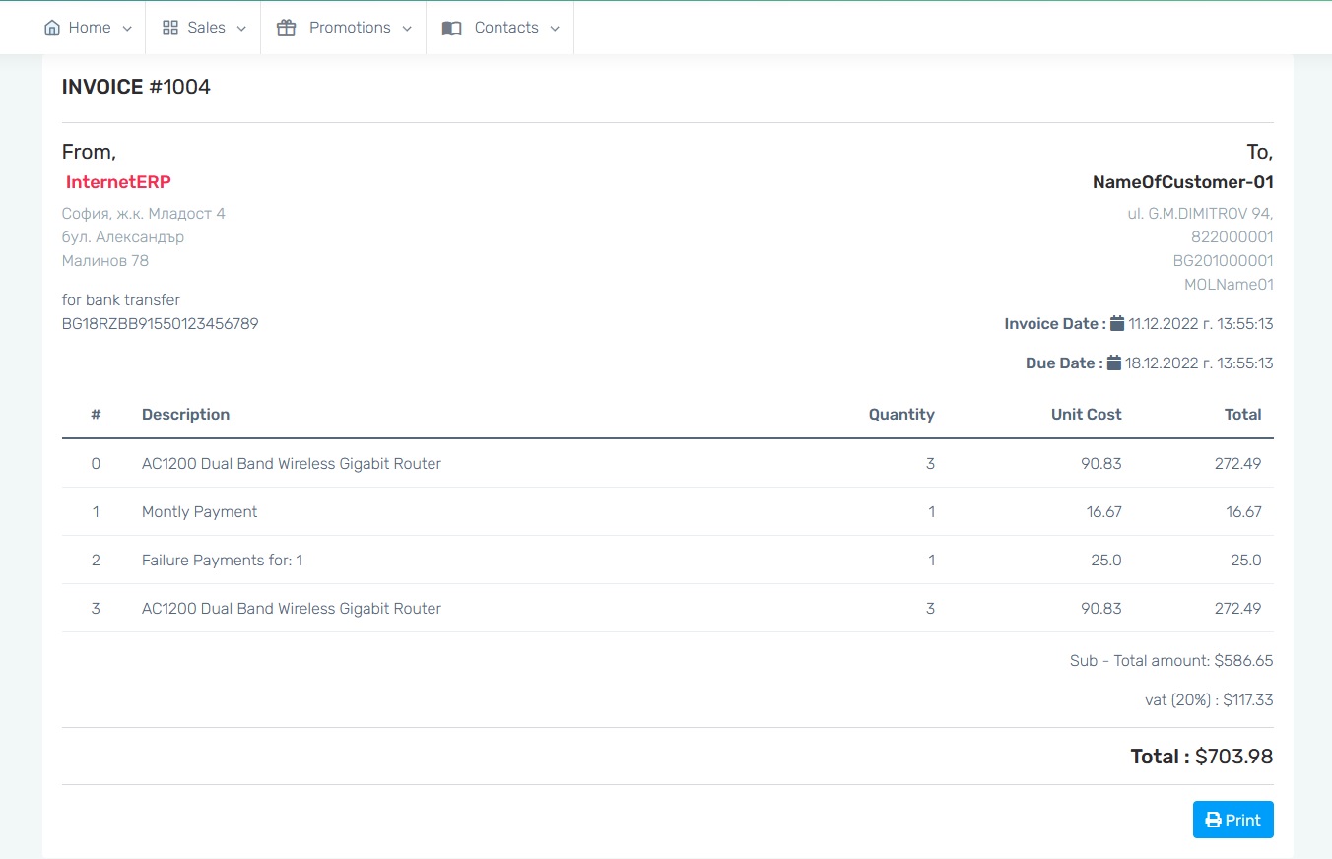Click the customer ID 822000001
1332x859 pixels.
(x=1232, y=237)
